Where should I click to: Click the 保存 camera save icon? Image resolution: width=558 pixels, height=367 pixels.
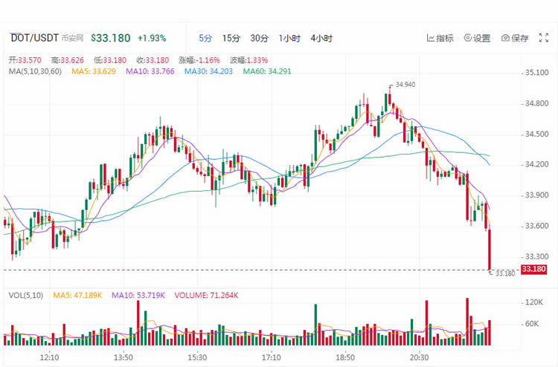pos(505,38)
